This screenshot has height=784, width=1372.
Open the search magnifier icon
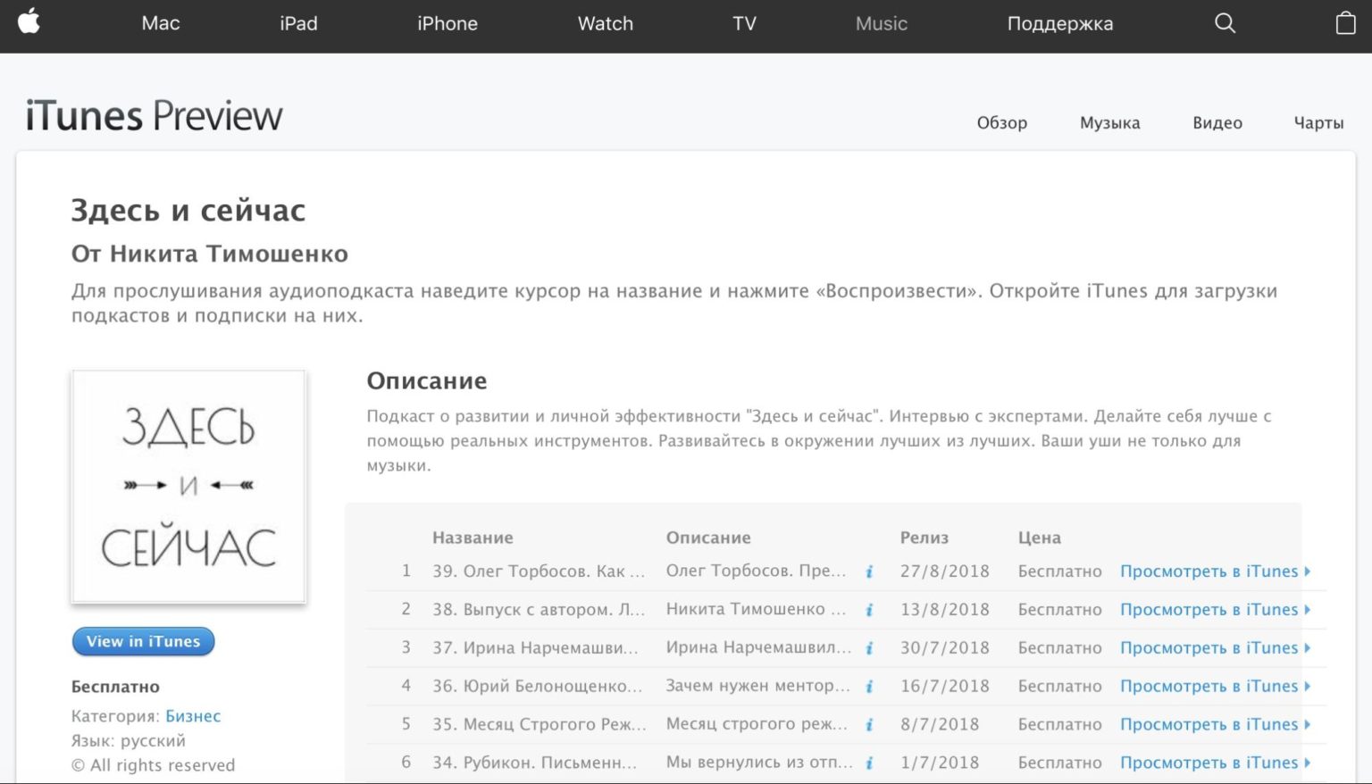click(1225, 23)
